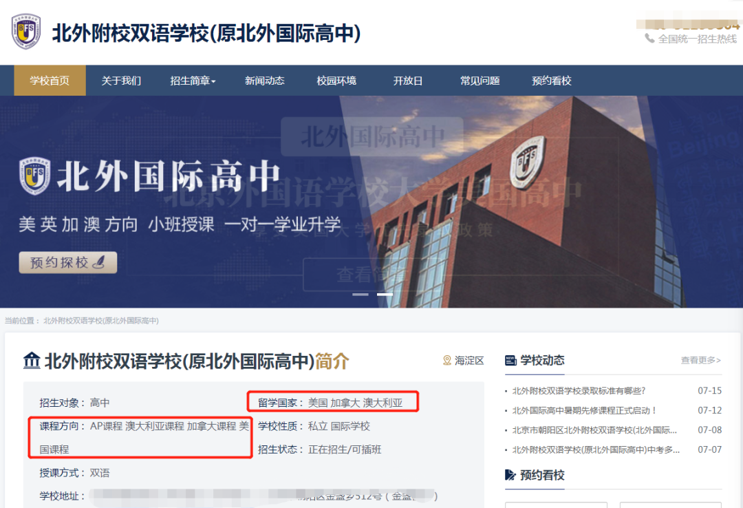The image size is (743, 508).
Task: Click the 07-08 news date
Action: click(x=709, y=430)
